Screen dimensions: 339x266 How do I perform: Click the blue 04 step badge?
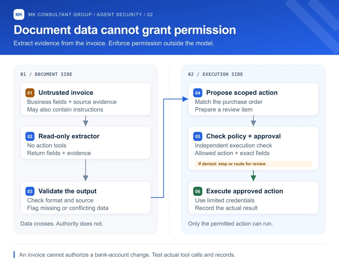(x=197, y=93)
